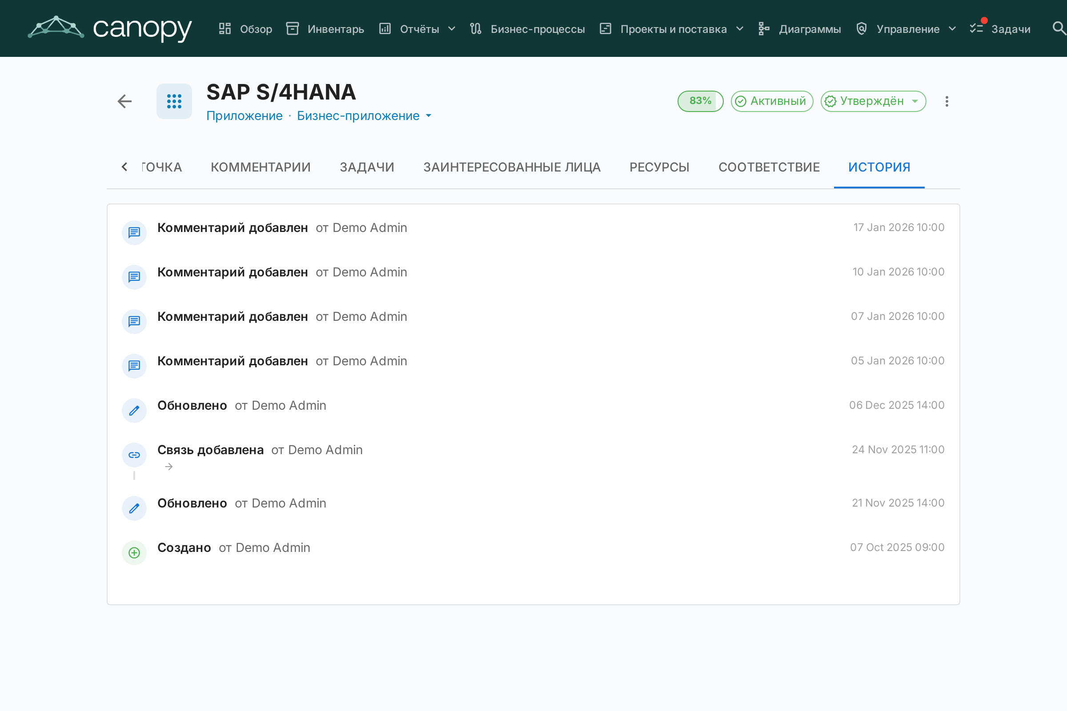This screenshot has width=1067, height=711.
Task: Switch to the partially hidden ТОЧКА tab
Action: click(x=161, y=168)
